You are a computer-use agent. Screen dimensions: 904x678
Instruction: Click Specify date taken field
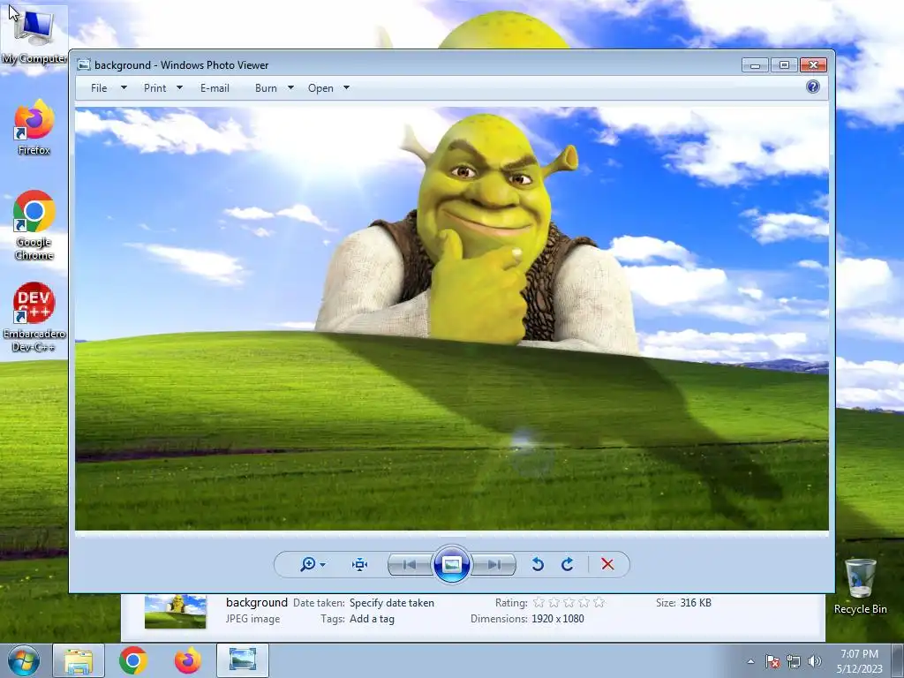392,603
